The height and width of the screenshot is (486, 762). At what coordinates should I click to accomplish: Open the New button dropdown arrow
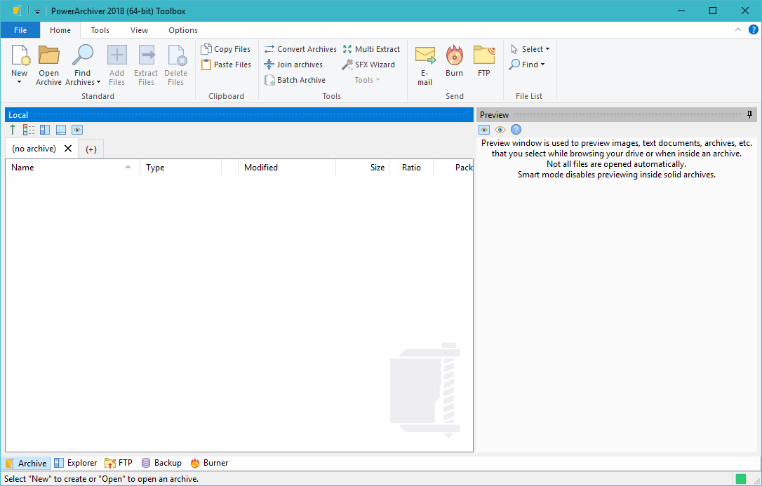point(20,82)
